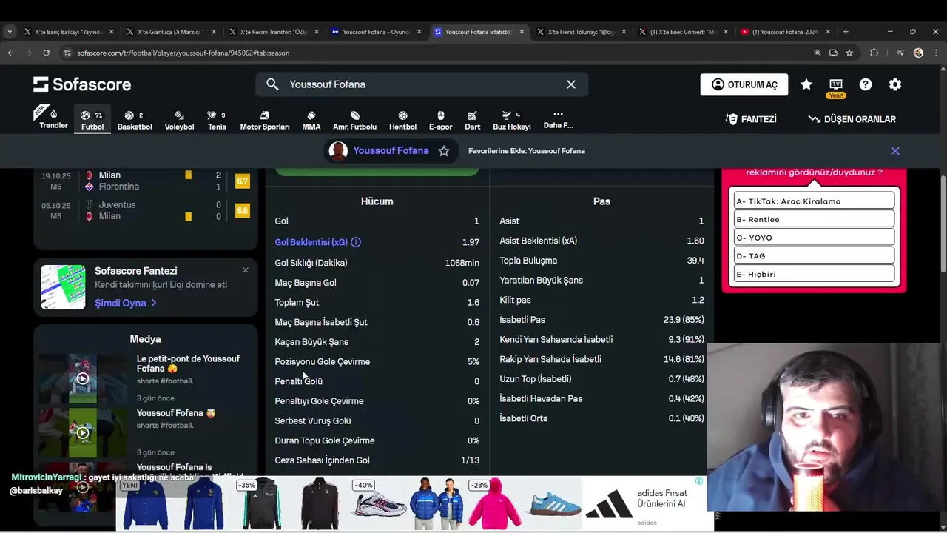Image resolution: width=947 pixels, height=533 pixels.
Task: Play the second Youssouf Fofana shorts video
Action: click(83, 432)
